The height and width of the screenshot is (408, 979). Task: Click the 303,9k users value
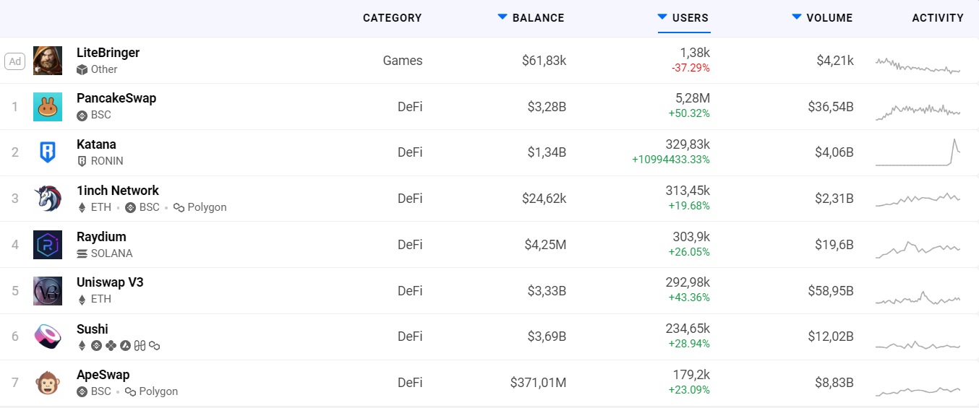tap(691, 237)
